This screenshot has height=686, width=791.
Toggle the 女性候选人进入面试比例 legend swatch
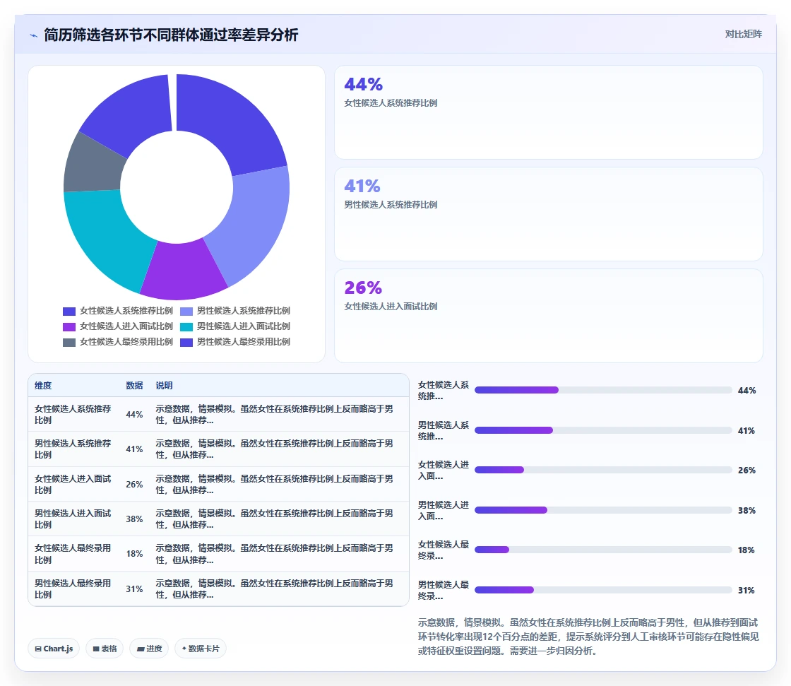(x=69, y=327)
